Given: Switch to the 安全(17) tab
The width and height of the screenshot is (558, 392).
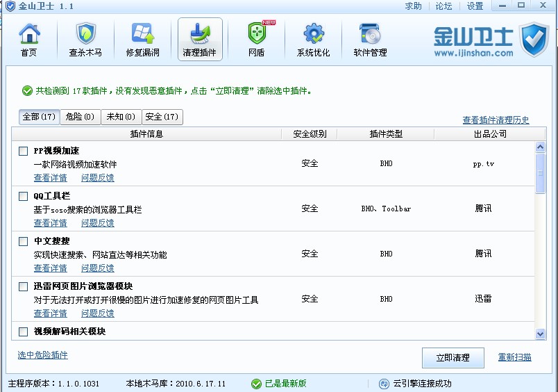Looking at the screenshot, I should [x=162, y=117].
